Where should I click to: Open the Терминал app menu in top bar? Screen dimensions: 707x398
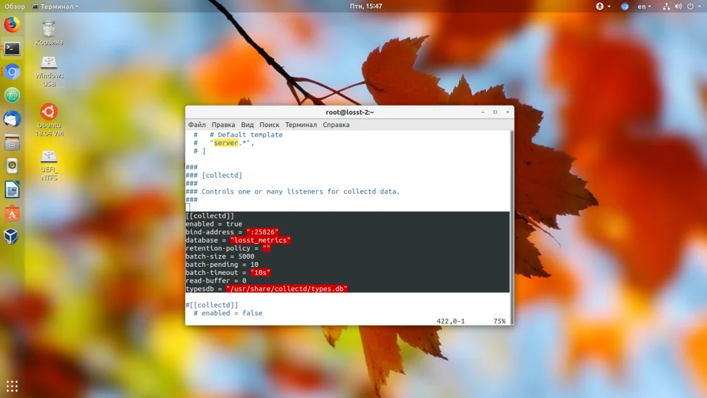click(x=55, y=6)
